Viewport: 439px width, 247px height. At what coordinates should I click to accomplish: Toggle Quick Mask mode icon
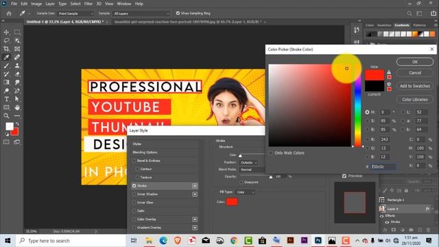6,142
